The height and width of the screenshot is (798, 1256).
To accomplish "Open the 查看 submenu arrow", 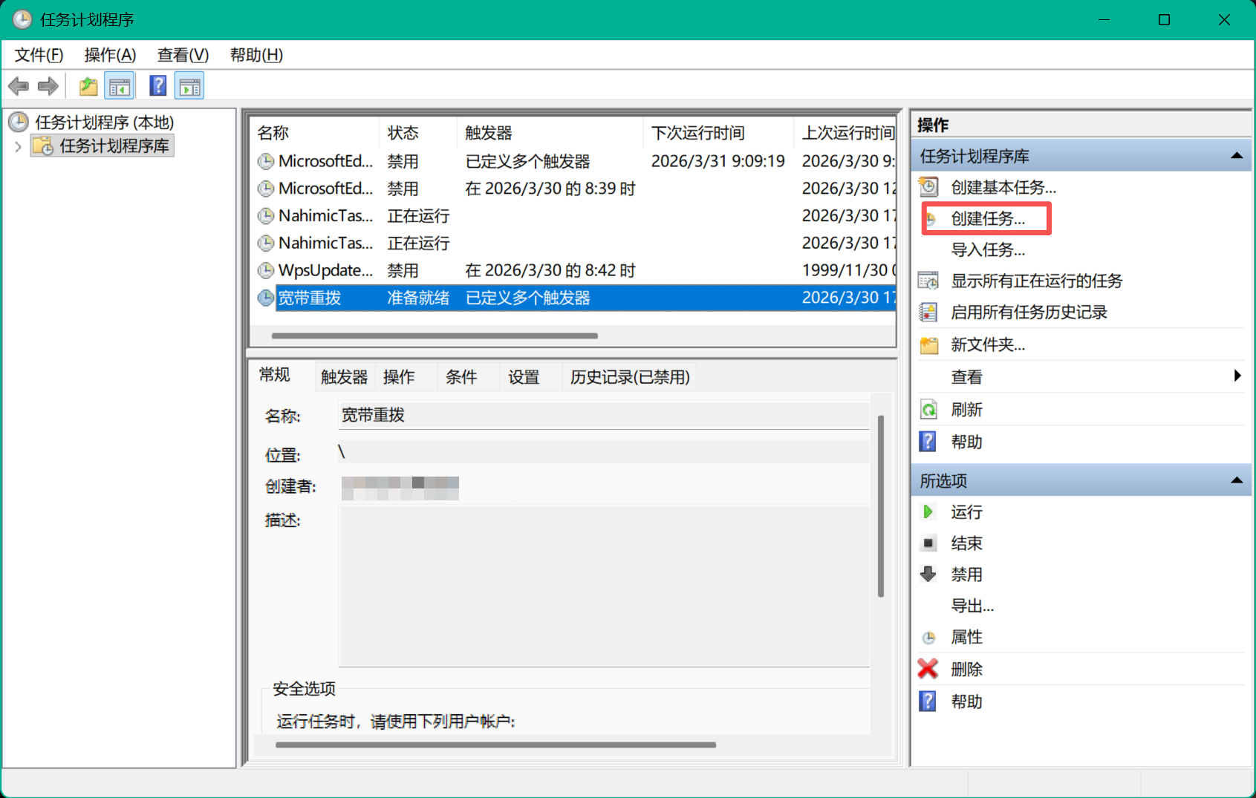I will click(x=1237, y=376).
